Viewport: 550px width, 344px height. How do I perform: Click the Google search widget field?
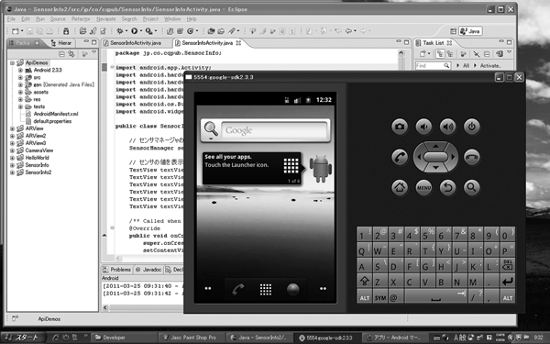(x=274, y=130)
